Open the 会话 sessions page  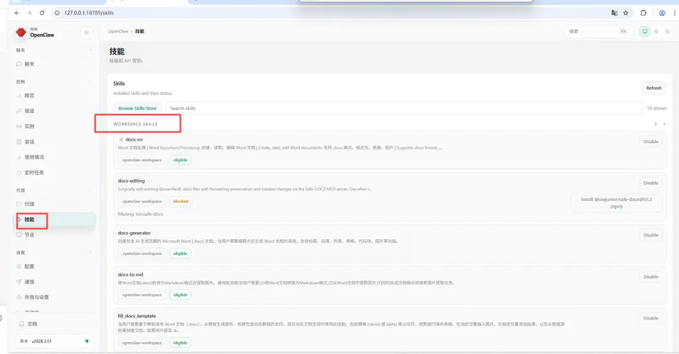pos(54,142)
